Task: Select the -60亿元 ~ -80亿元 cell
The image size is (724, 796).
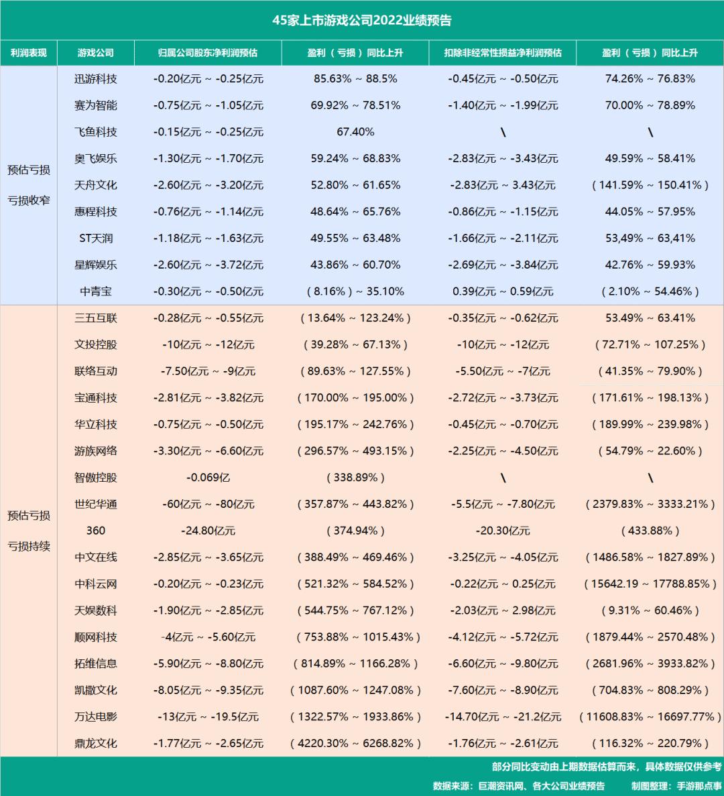Action: [x=208, y=504]
